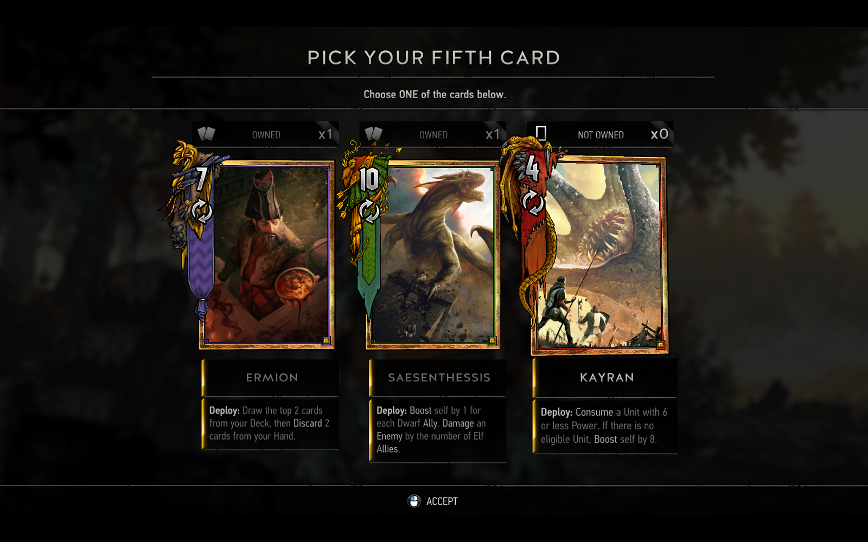
Task: Click the x1 owned count above Saesenthessis
Action: (x=493, y=134)
